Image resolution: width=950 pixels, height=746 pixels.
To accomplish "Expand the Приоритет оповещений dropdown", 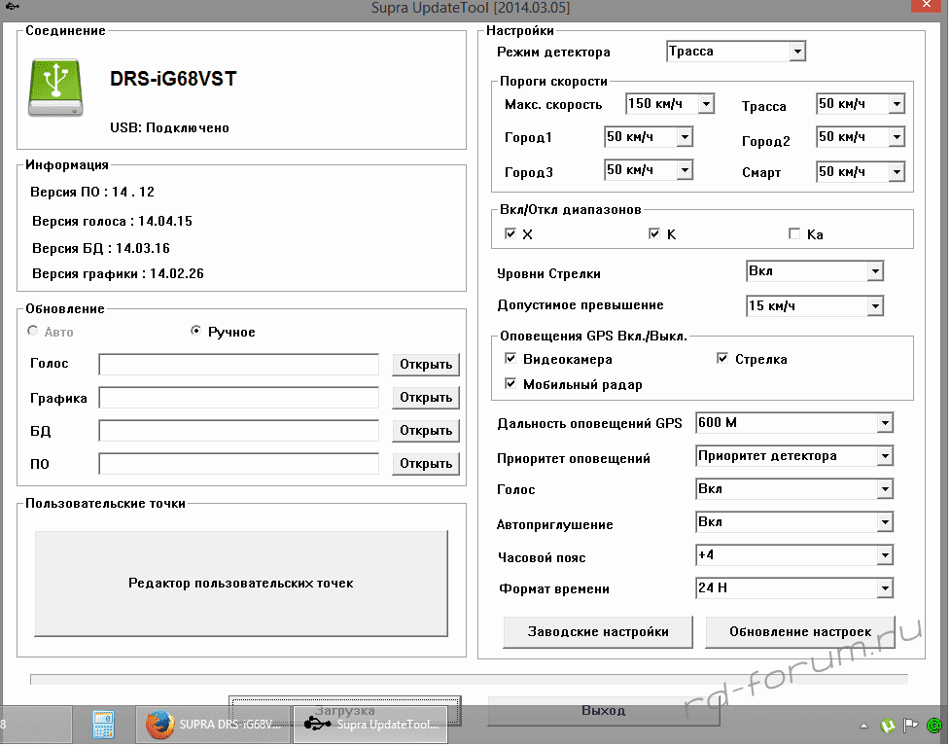I will point(794,456).
